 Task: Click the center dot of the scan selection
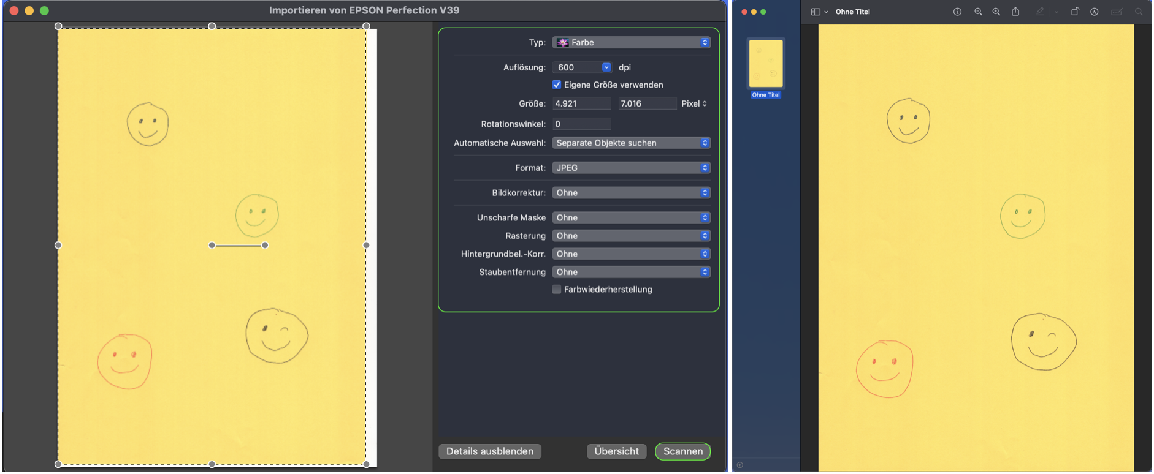212,245
